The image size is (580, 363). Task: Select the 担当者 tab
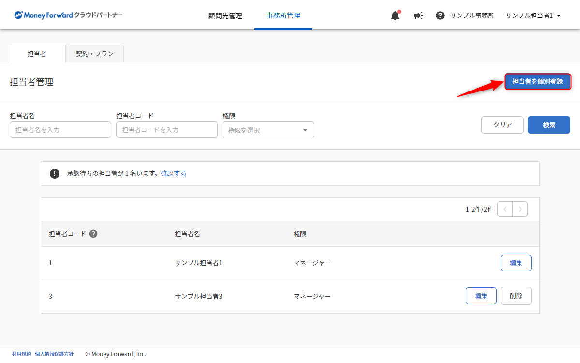point(37,54)
